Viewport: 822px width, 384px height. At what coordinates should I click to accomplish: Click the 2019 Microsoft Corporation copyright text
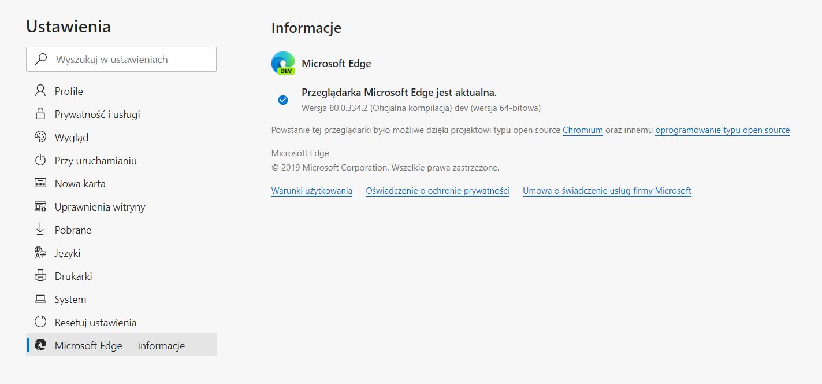pyautogui.click(x=385, y=168)
